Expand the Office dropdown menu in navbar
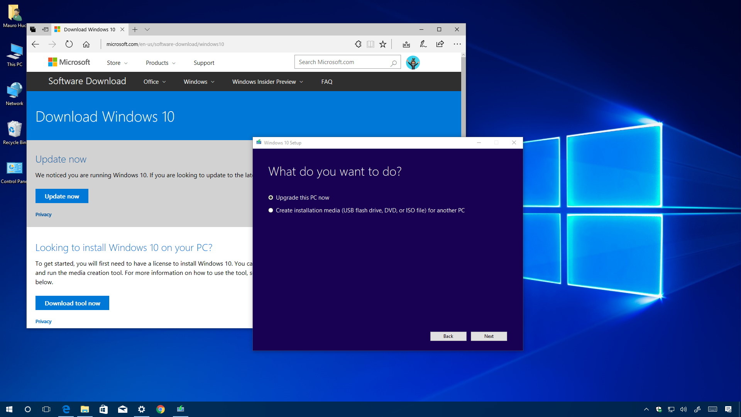This screenshot has width=741, height=417. click(154, 81)
